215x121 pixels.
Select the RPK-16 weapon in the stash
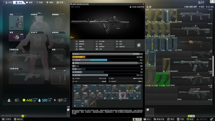tap(191, 30)
